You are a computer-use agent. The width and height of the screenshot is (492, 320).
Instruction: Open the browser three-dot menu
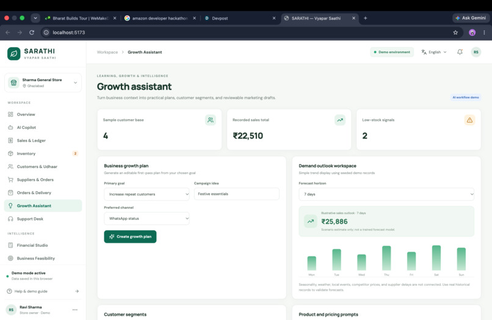(x=484, y=32)
